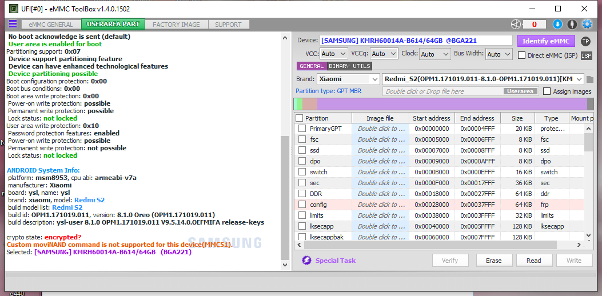
Task: Open the Bus Width dropdown
Action: click(499, 54)
